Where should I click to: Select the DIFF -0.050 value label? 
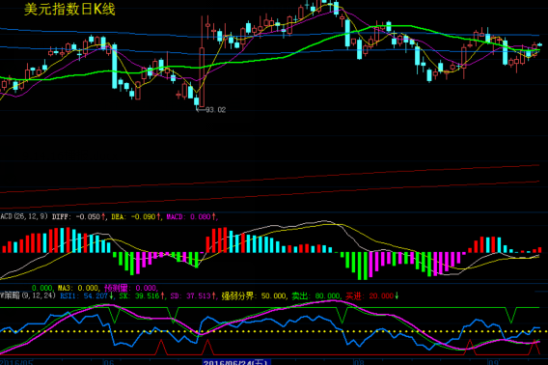tap(76, 217)
